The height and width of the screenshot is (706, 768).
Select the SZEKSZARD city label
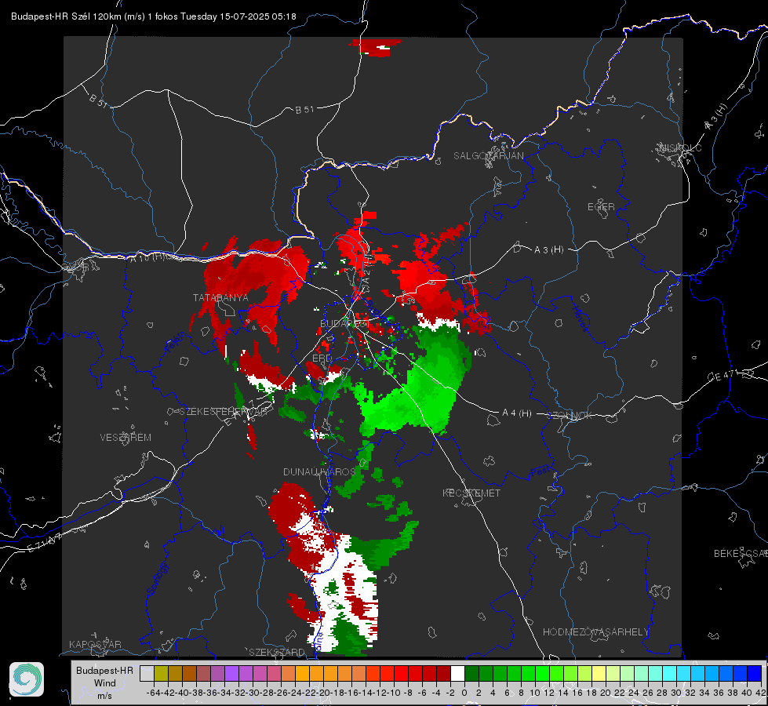[277, 652]
